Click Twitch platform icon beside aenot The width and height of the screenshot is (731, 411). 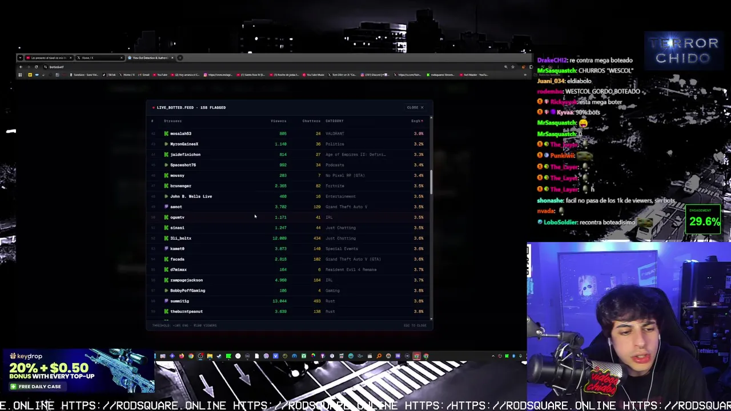click(166, 207)
